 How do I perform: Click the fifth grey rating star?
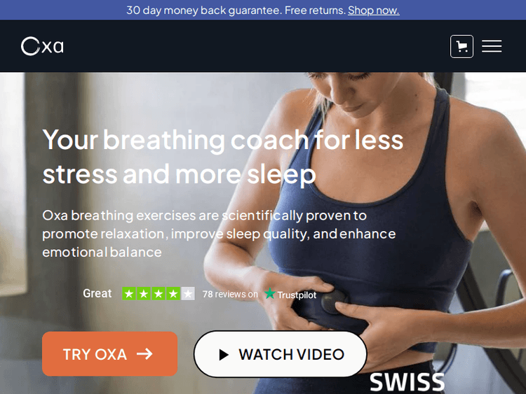[x=188, y=293]
